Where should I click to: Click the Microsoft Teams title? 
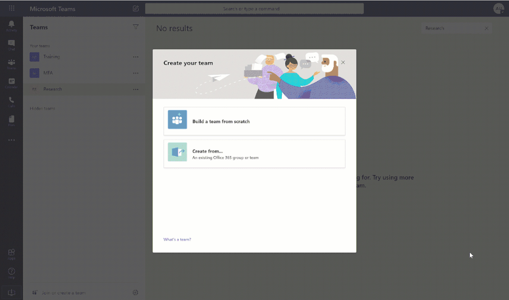tap(52, 9)
